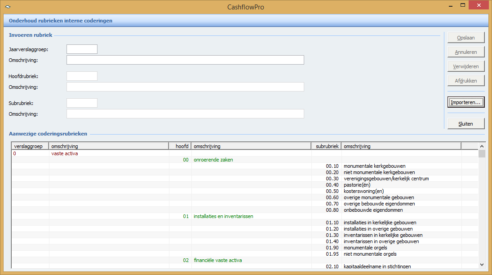This screenshot has width=492, height=275.
Task: Click the Verwijderen button
Action: point(466,66)
